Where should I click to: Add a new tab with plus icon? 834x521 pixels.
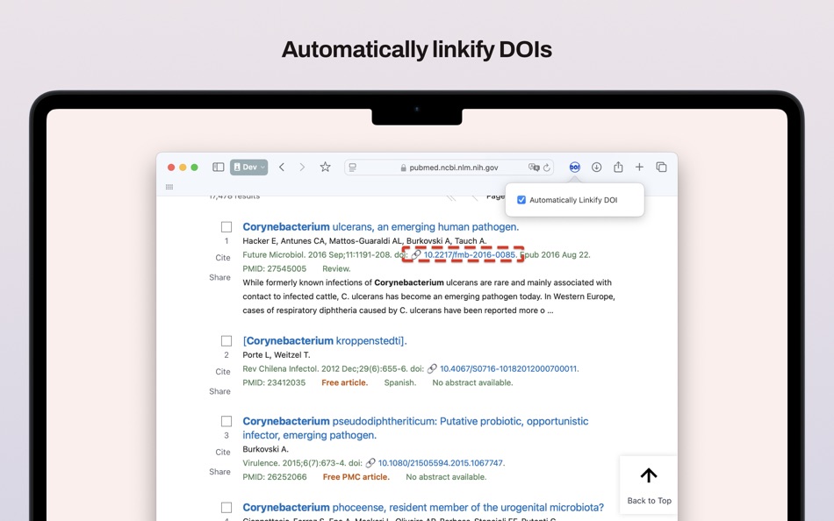(x=639, y=167)
